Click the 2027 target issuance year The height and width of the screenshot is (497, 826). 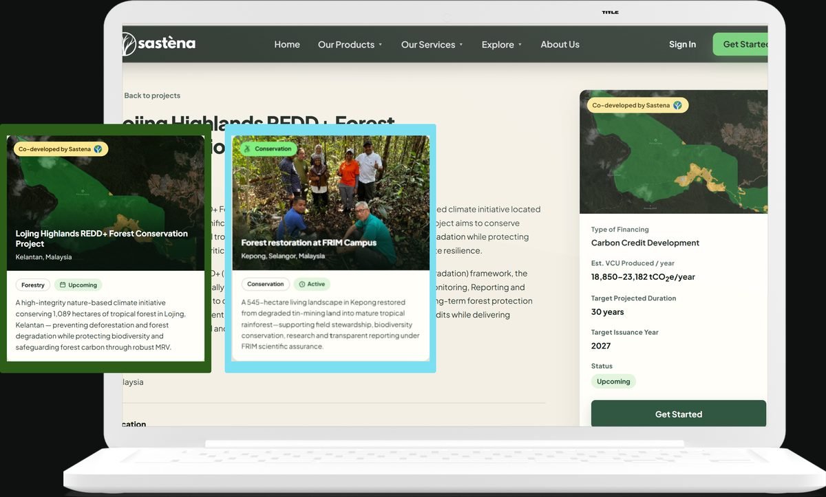[601, 346]
